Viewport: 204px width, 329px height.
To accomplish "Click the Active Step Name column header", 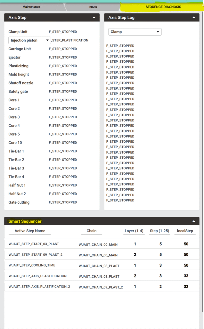I will (30, 231).
